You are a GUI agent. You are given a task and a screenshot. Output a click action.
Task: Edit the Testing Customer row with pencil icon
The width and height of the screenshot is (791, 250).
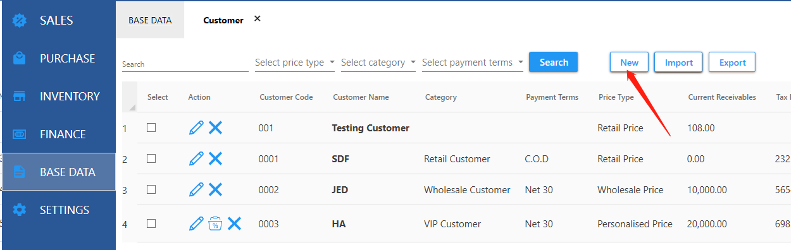196,128
